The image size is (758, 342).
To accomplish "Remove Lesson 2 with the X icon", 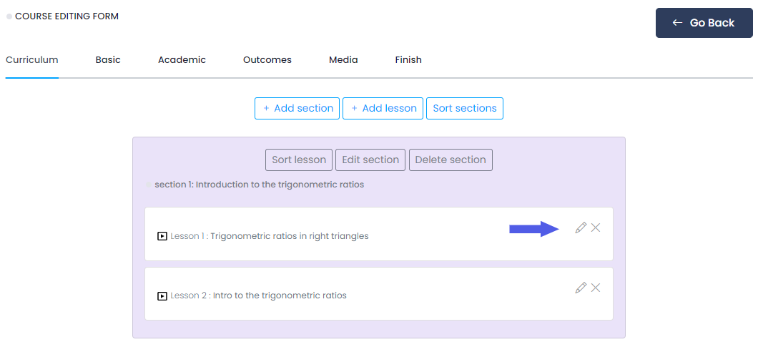I will click(596, 288).
